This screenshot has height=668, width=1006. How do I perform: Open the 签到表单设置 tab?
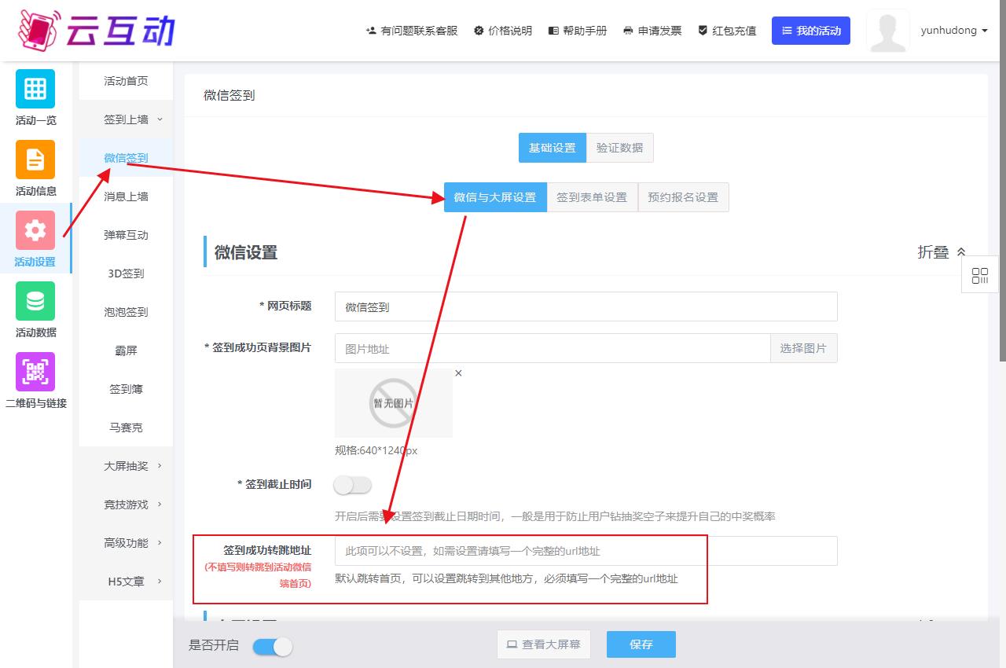(592, 197)
